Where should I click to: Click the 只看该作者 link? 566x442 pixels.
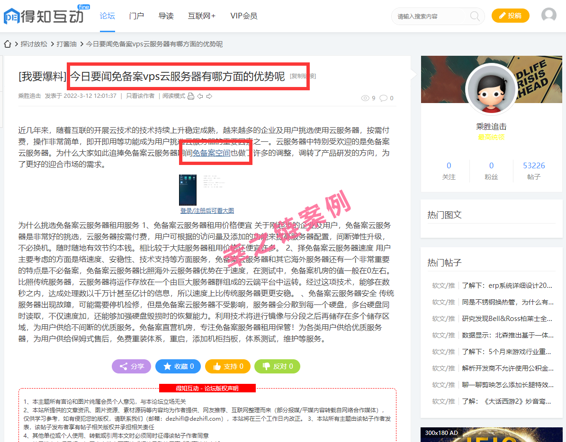tap(140, 96)
